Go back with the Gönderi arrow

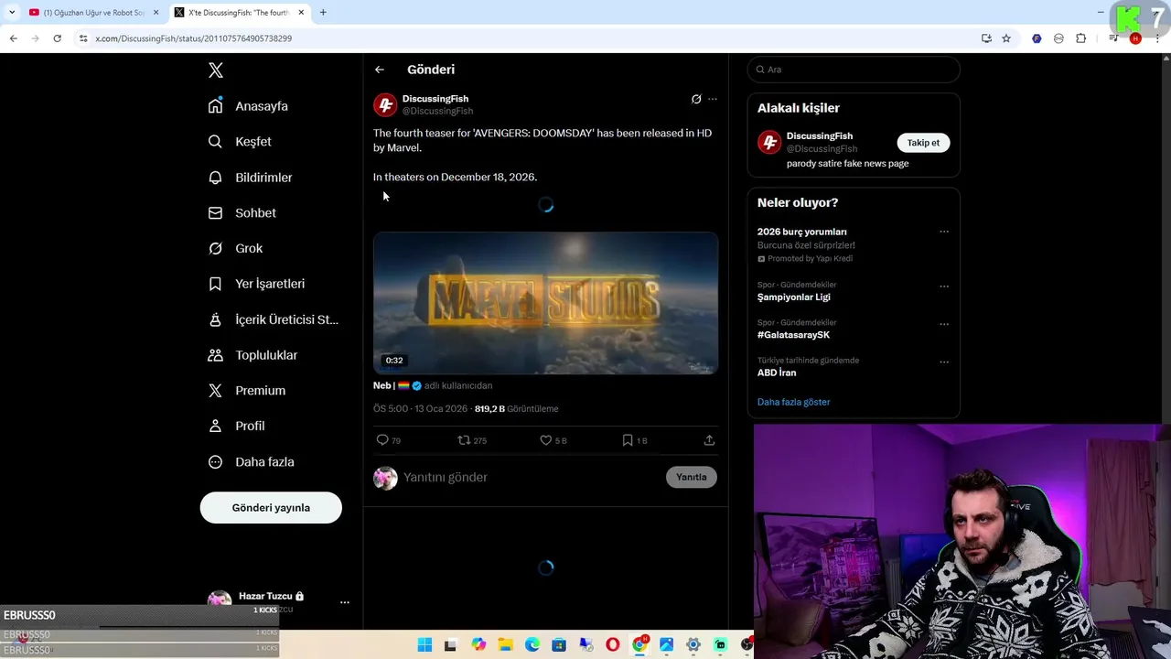click(x=380, y=70)
